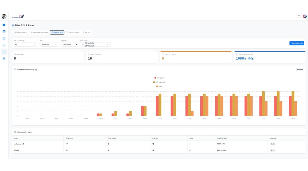Switch to the Status Funnel tab
This screenshot has height=171, width=308.
pyautogui.click(x=73, y=32)
